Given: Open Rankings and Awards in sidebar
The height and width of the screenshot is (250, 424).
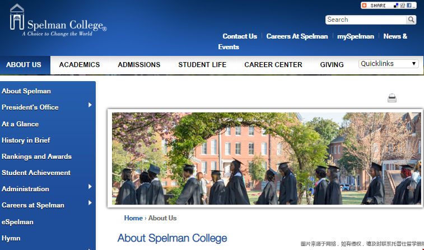Looking at the screenshot, I should click(x=36, y=157).
